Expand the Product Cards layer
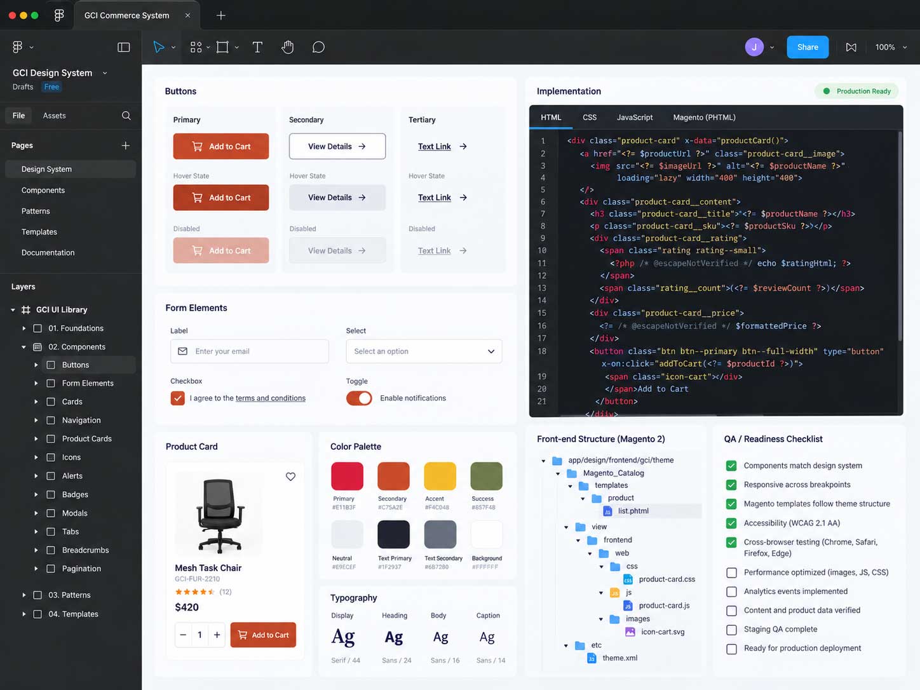 pyautogui.click(x=36, y=439)
